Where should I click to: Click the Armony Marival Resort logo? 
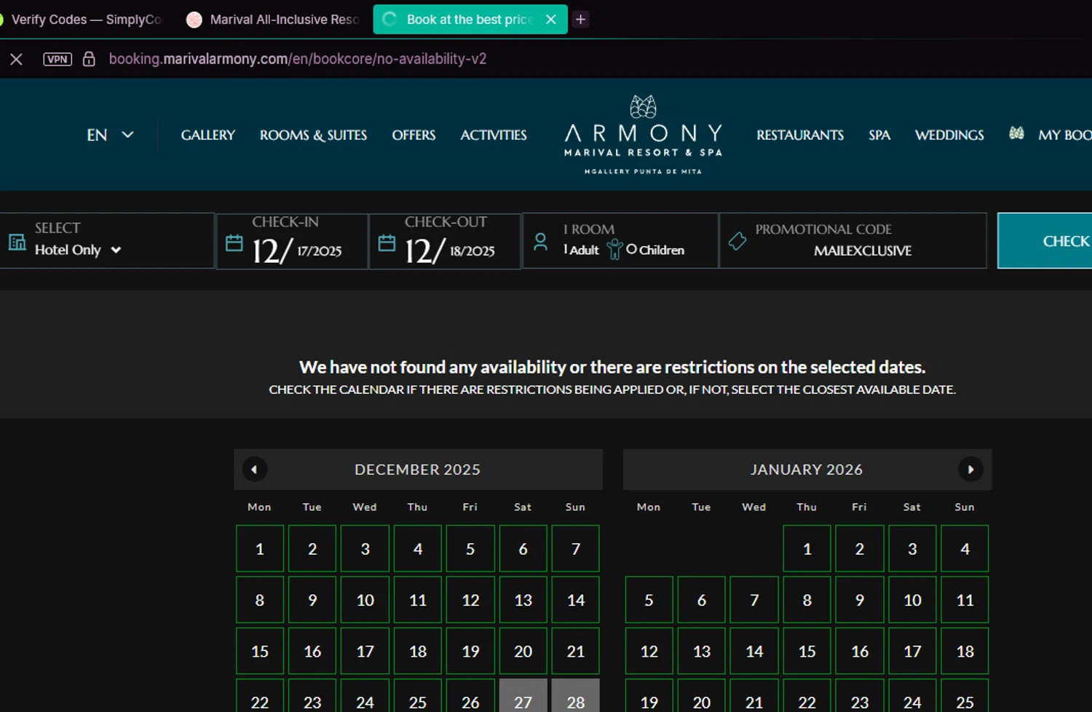644,135
